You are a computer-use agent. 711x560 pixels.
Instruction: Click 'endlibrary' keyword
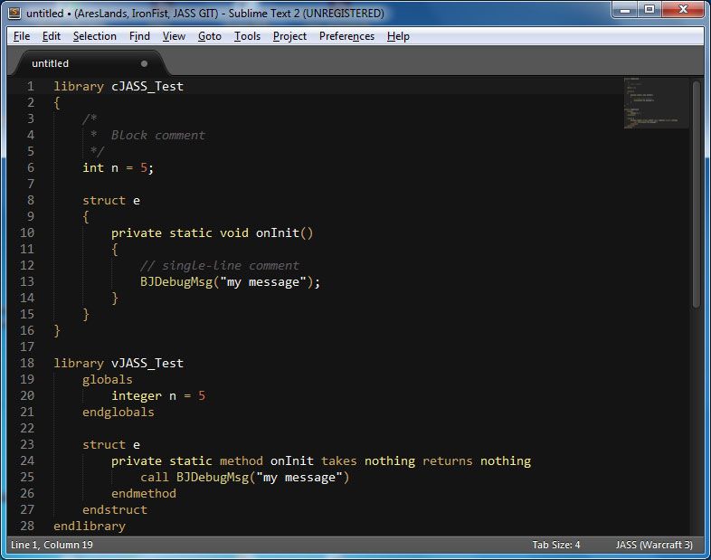pyautogui.click(x=90, y=526)
